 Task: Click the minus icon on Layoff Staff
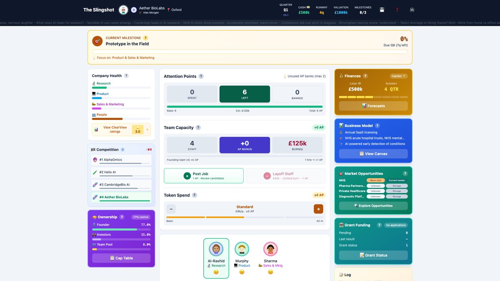coord(267,176)
